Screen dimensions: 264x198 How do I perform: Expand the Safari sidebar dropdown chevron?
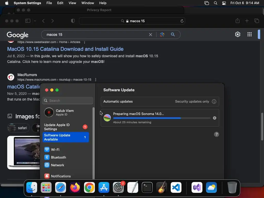point(35,21)
